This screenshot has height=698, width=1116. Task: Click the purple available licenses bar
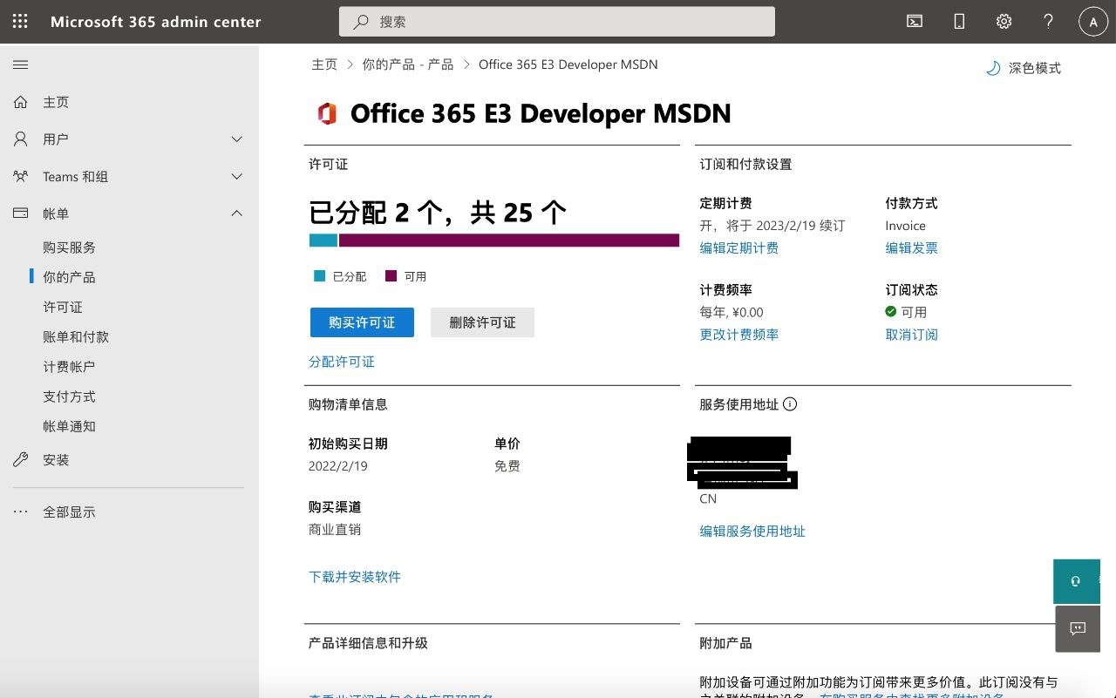508,241
